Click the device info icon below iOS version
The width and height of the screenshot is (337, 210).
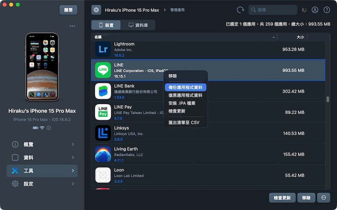pos(49,128)
